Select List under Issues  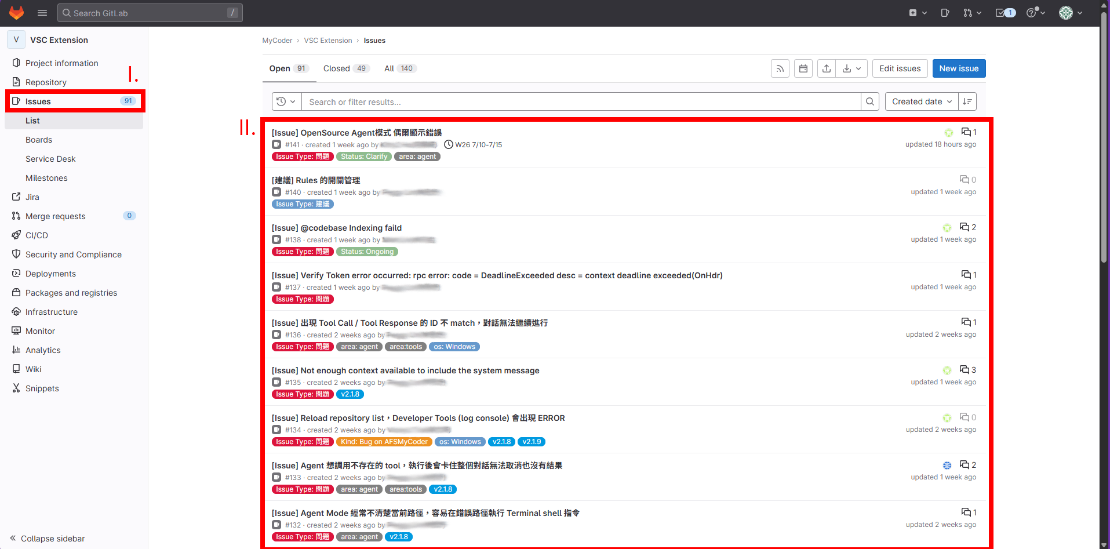[x=74, y=121]
